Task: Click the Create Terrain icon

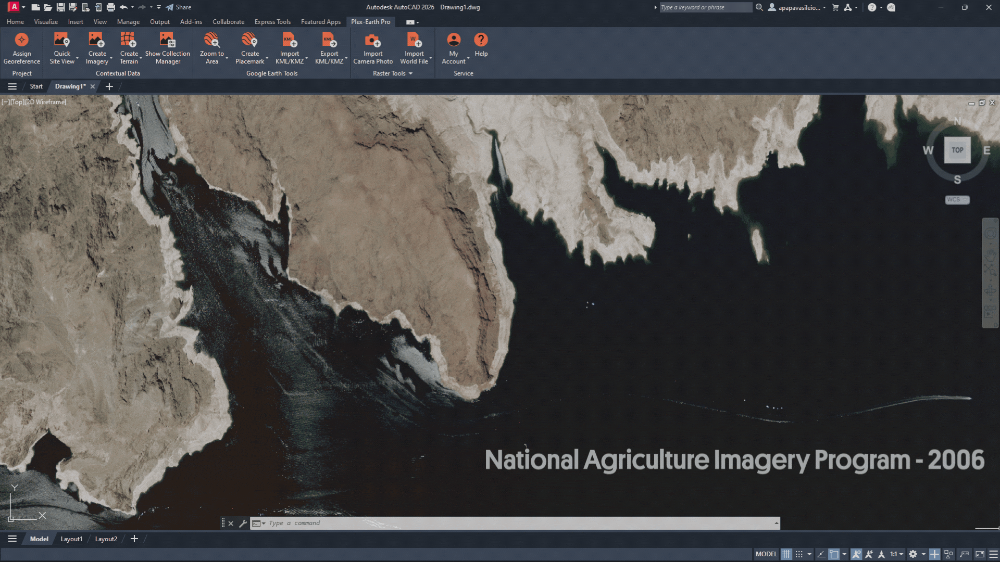Action: coord(128,40)
